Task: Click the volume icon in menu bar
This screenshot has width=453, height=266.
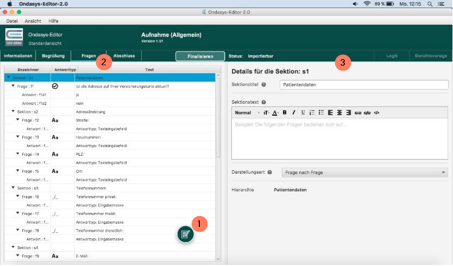Action: [355, 4]
